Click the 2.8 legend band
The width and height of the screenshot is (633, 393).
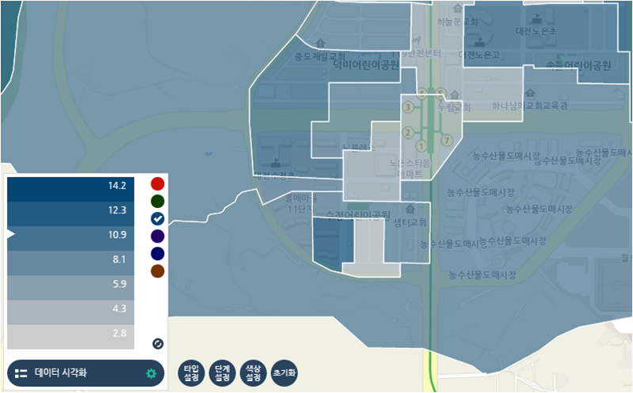tap(71, 337)
